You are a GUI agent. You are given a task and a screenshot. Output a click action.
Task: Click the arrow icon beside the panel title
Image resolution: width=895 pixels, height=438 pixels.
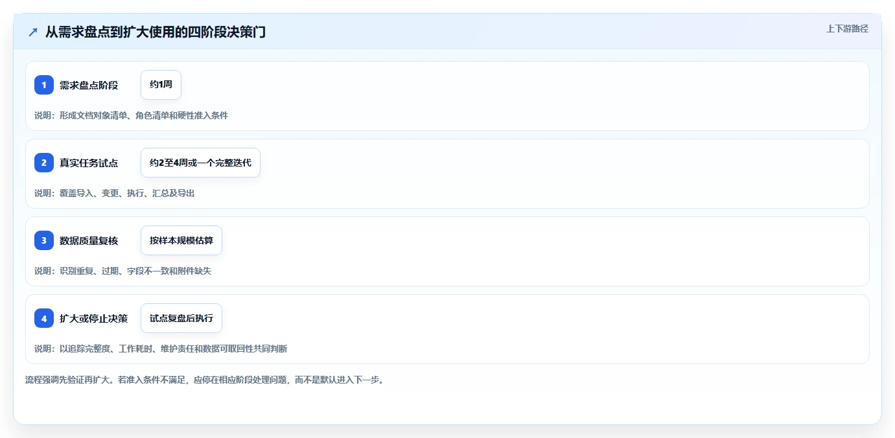point(33,32)
